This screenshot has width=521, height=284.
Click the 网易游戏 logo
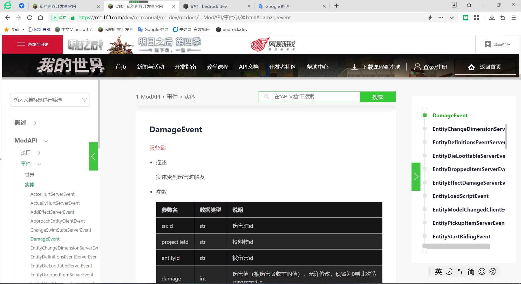[273, 44]
